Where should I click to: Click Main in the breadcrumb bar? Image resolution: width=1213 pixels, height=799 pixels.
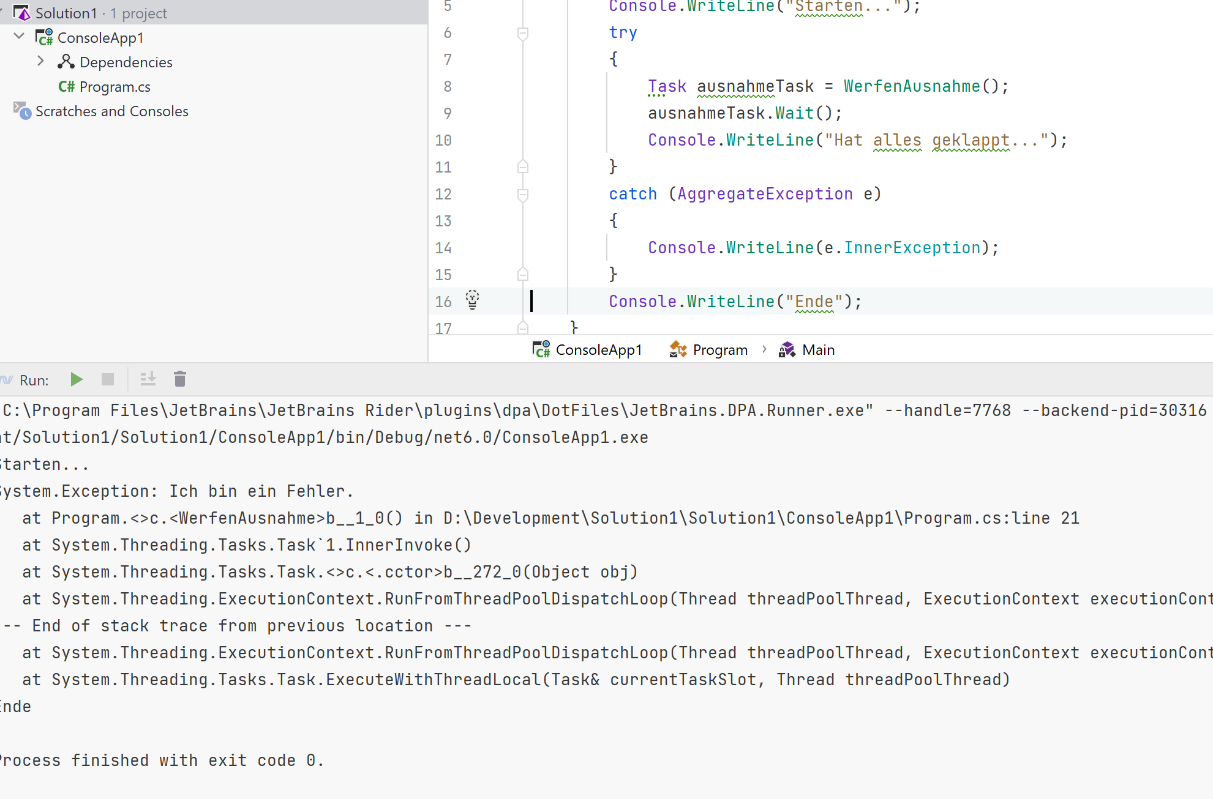coord(818,350)
